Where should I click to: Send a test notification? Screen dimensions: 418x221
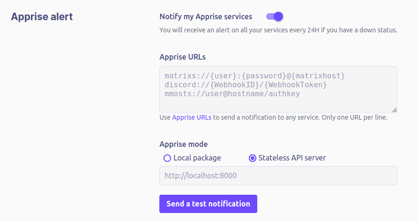(208, 204)
